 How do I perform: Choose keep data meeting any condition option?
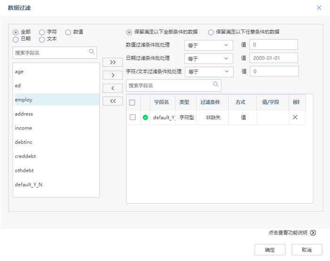point(211,32)
